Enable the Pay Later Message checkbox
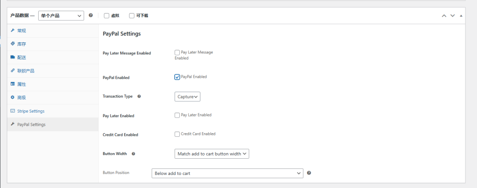477x188 pixels. [x=177, y=53]
